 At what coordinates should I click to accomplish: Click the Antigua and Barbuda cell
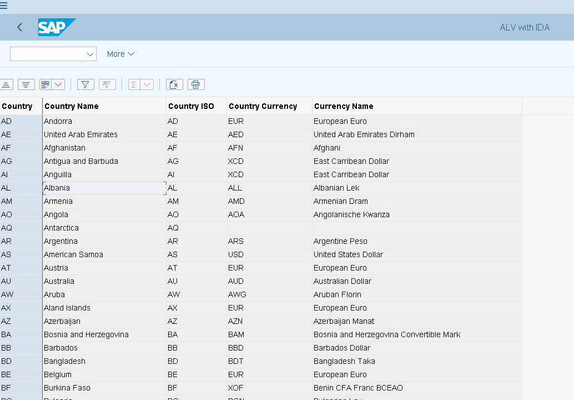[104, 161]
